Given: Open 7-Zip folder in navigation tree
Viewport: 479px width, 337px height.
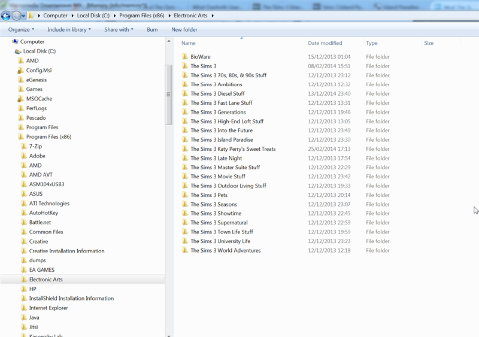Looking at the screenshot, I should click(35, 146).
